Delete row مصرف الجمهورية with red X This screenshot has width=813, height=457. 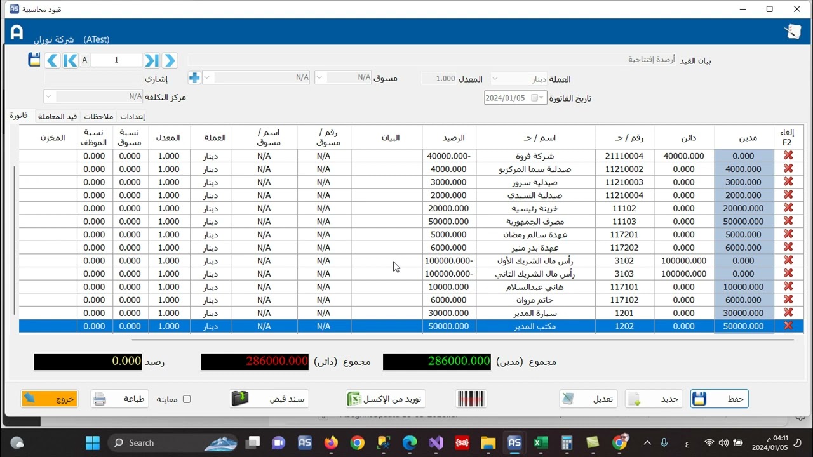click(788, 221)
